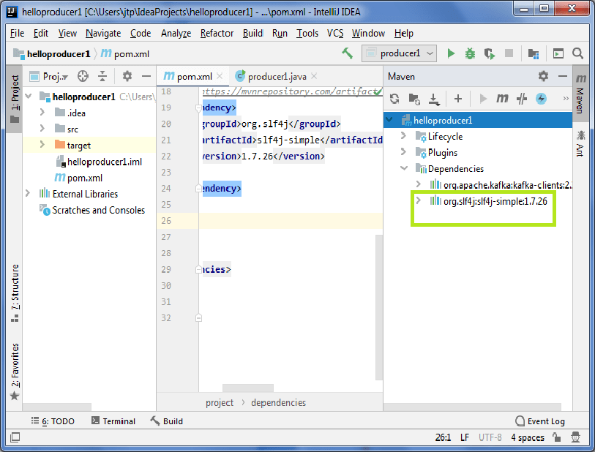Reimport all Maven projects refresh icon

pos(394,99)
